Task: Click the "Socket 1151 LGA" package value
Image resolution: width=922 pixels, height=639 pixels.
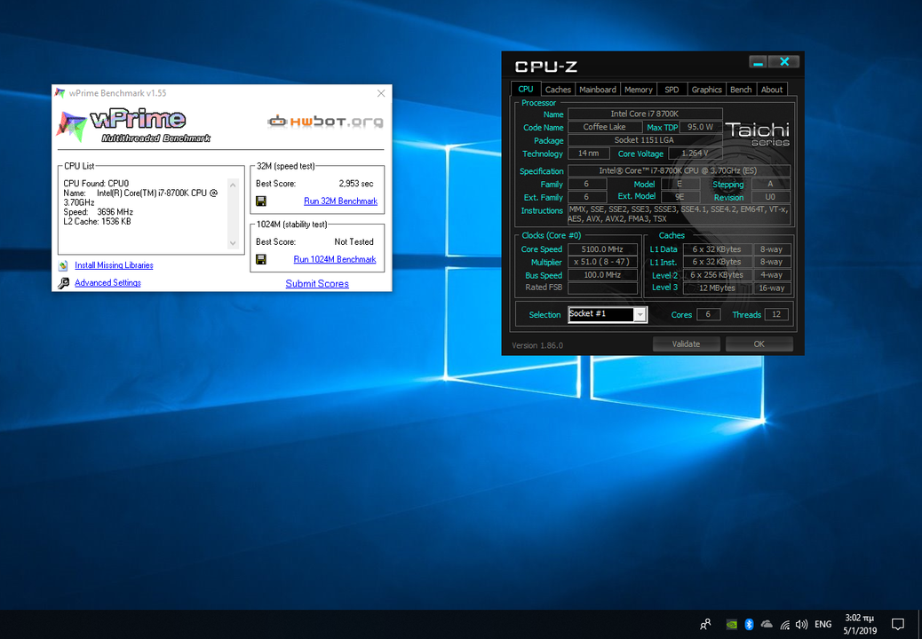Action: [x=645, y=140]
